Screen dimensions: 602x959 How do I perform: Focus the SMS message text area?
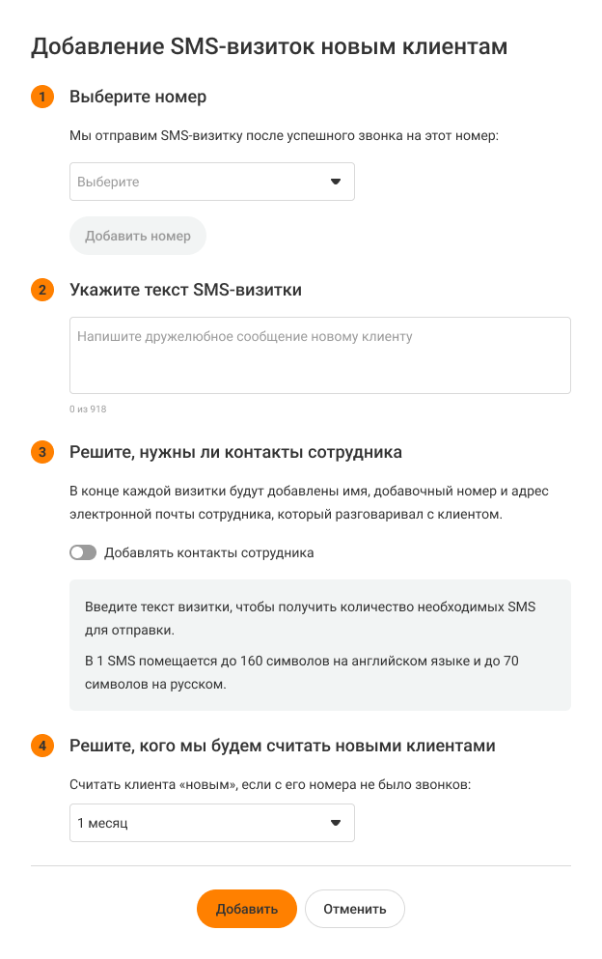[x=319, y=355]
